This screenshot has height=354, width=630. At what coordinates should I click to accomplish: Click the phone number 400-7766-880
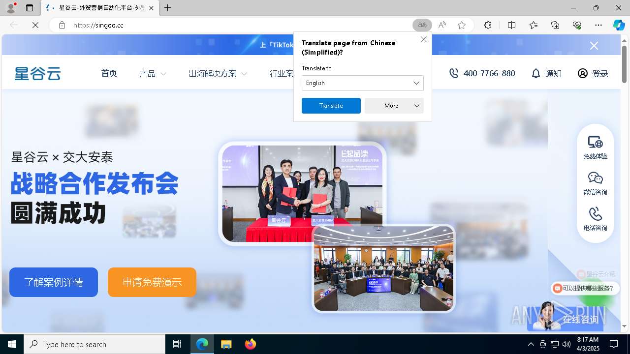(x=482, y=73)
